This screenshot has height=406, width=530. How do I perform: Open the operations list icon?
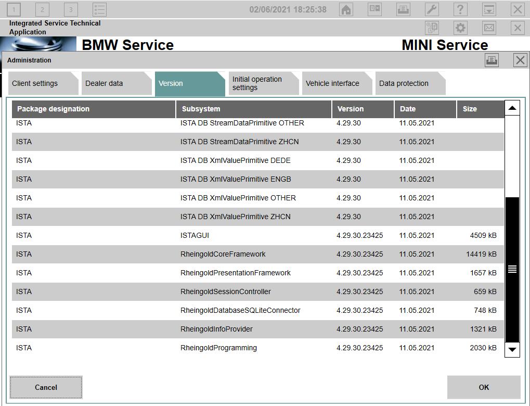[x=99, y=9]
